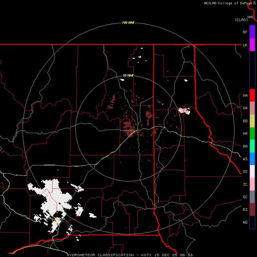Image resolution: width=257 pixels, height=257 pixels.
Task: Click the [CLAS] legend header
Action: [241, 20]
